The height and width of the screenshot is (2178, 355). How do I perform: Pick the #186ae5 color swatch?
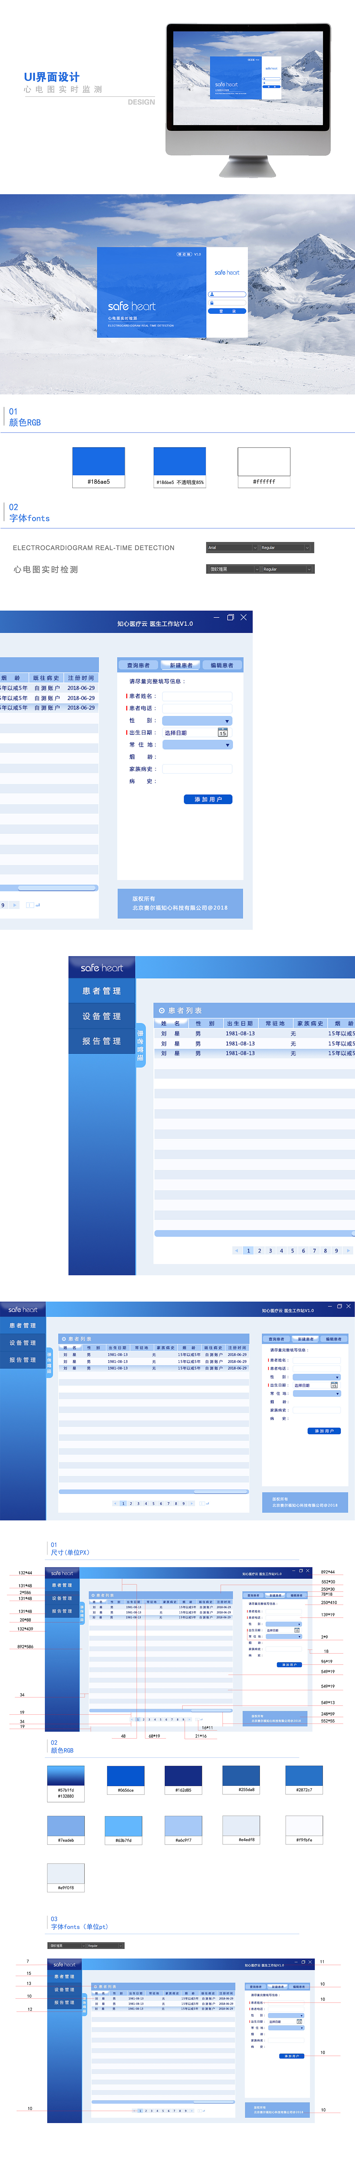[99, 462]
